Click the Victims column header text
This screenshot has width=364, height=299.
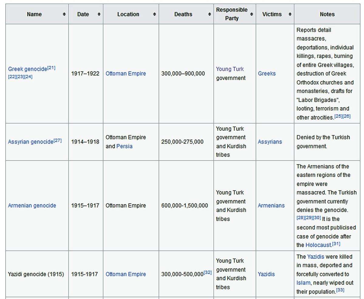coord(272,14)
